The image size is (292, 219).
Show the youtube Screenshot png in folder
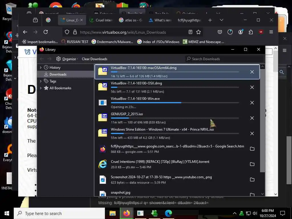[x=252, y=180]
